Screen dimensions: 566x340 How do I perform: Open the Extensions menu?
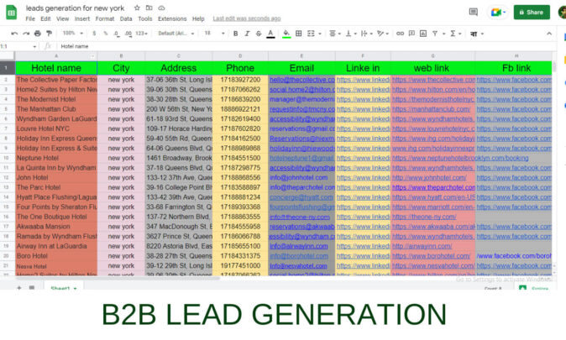(172, 18)
